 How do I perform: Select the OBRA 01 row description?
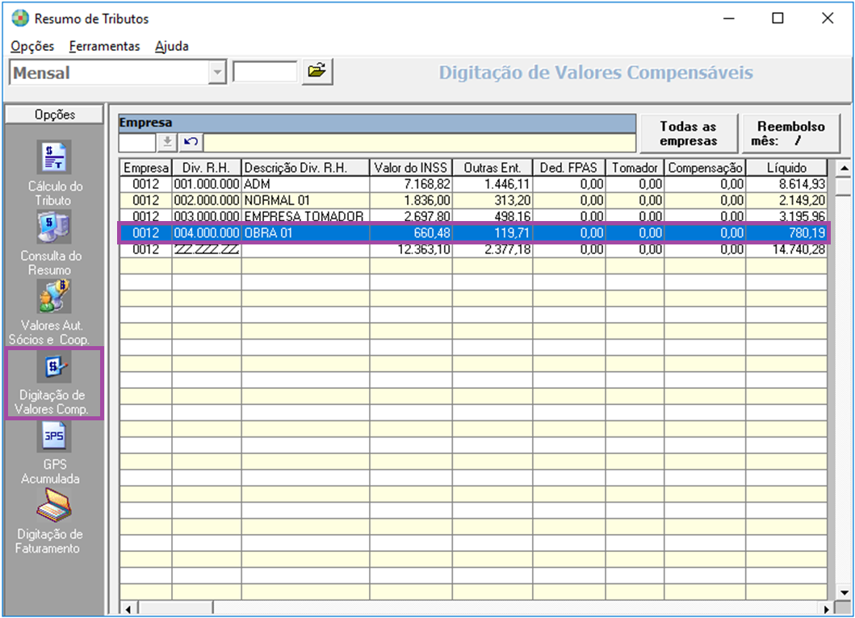point(268,233)
